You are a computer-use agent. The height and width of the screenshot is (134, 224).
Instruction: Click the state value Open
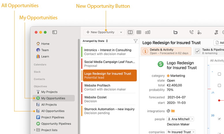pos(171,81)
